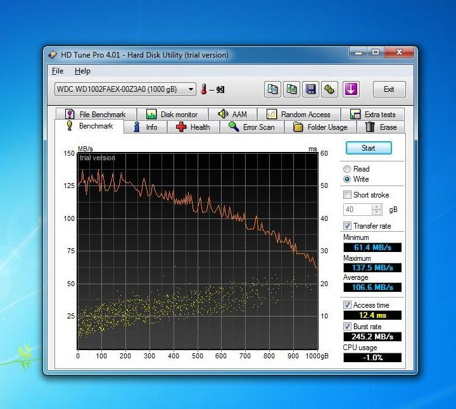The width and height of the screenshot is (456, 409).
Task: Select the Write radio button
Action: tap(347, 179)
